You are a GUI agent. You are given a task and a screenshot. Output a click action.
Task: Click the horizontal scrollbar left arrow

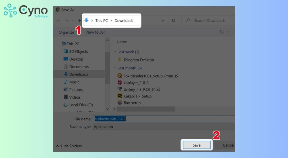[114, 109]
